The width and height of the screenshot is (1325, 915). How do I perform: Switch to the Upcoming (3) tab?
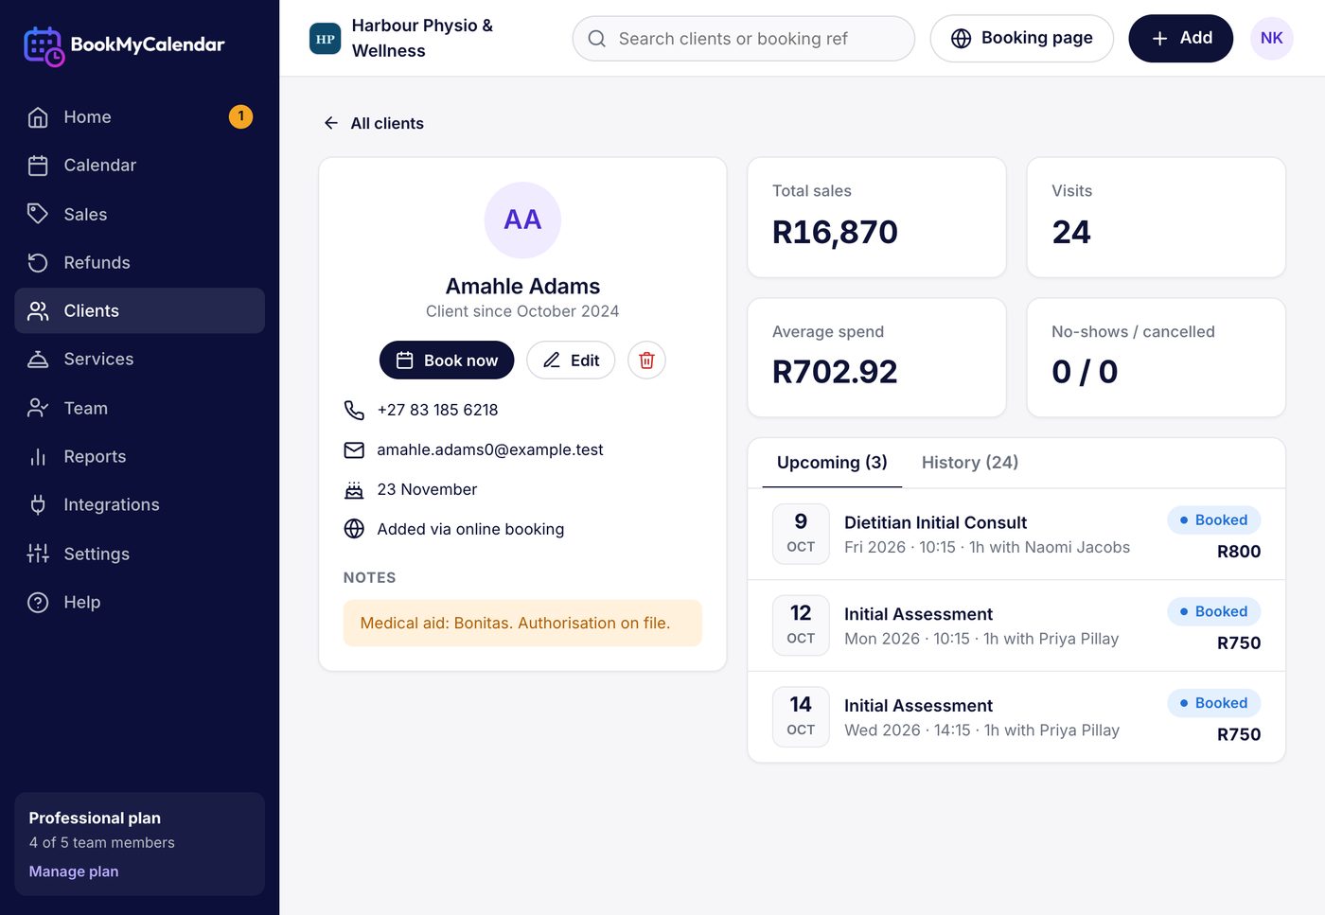click(x=832, y=463)
